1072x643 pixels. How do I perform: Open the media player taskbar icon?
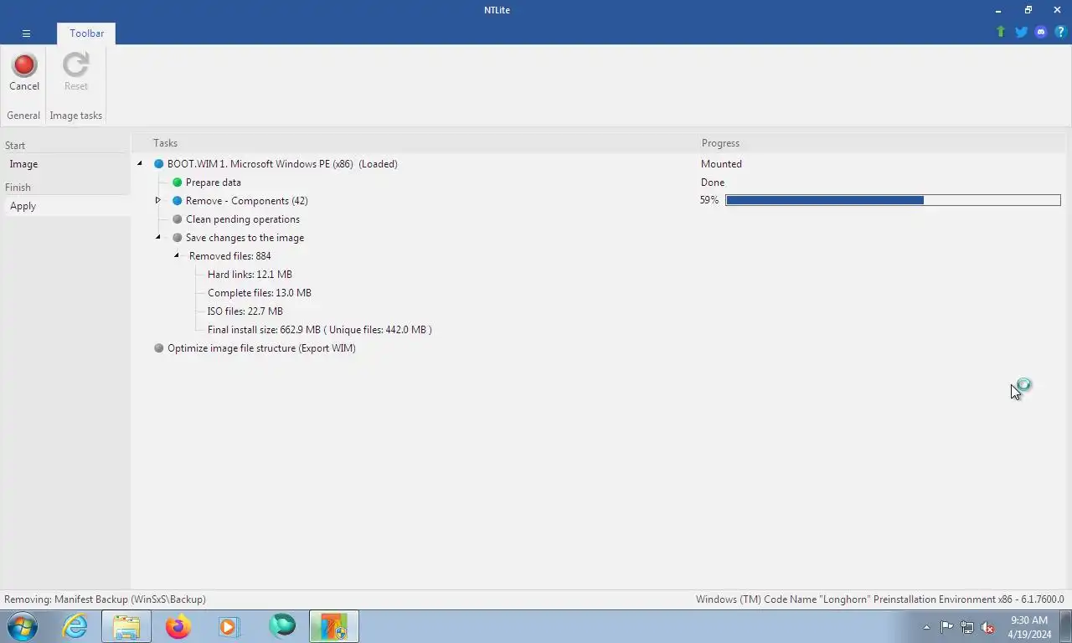pos(229,626)
